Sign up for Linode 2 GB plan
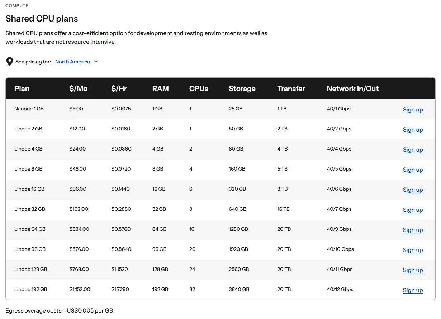Screen dimensions: 441x319 pos(413,129)
